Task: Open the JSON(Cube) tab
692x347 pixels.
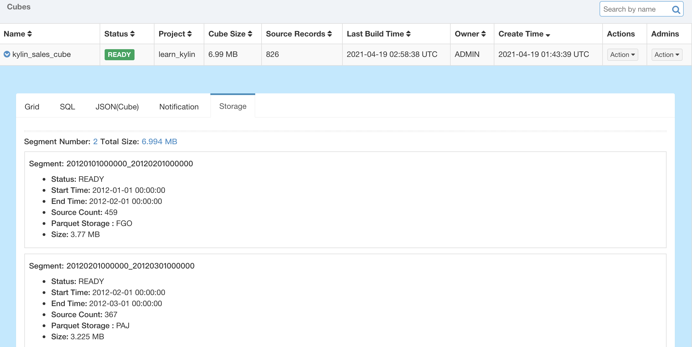Action: point(117,107)
